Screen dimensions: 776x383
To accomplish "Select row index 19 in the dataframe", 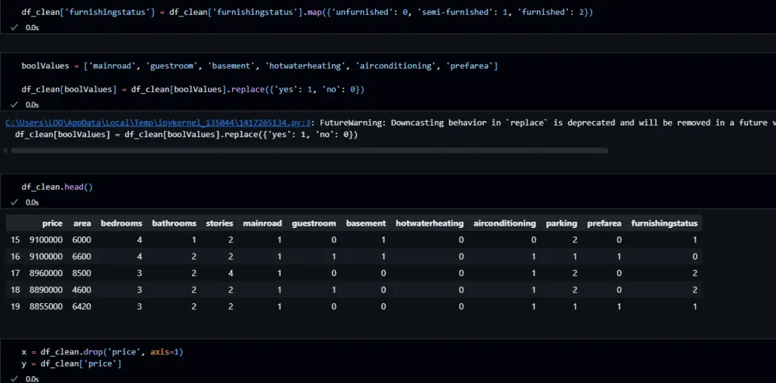I will click(16, 306).
